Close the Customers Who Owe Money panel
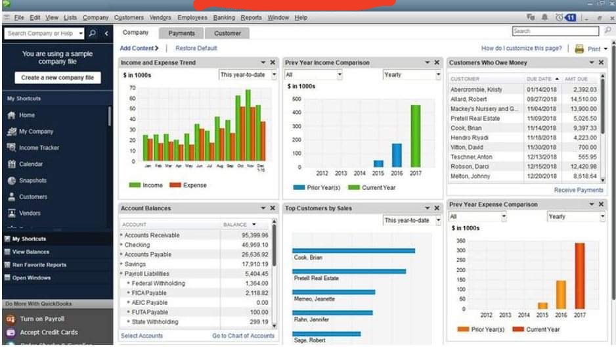 pyautogui.click(x=601, y=62)
